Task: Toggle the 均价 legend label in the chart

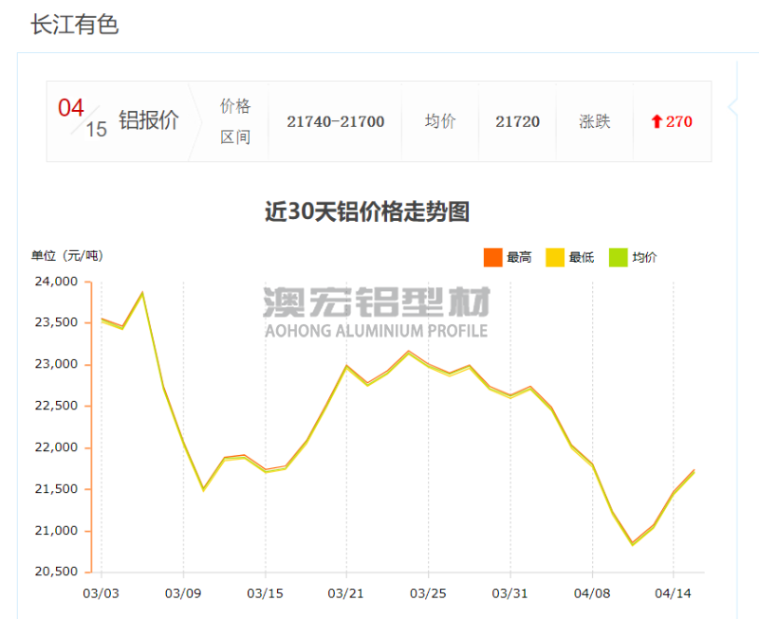Action: pyautogui.click(x=645, y=257)
